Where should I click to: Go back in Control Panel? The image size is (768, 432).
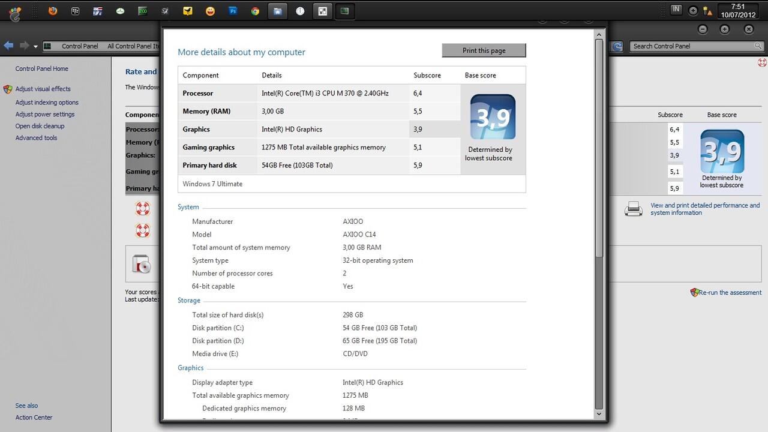pos(8,46)
